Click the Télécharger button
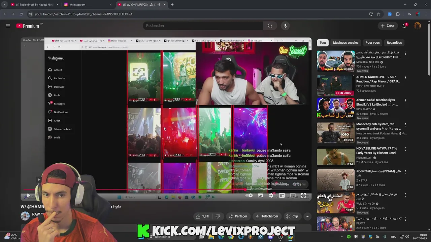431x242 pixels. tap(267, 216)
